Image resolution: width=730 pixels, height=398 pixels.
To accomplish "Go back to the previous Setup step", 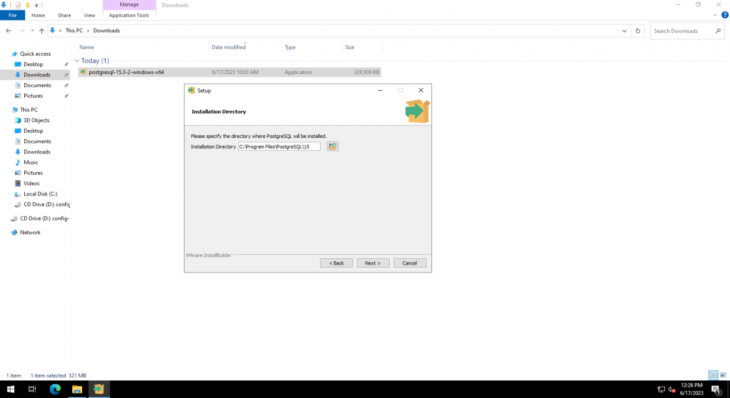I will [336, 262].
